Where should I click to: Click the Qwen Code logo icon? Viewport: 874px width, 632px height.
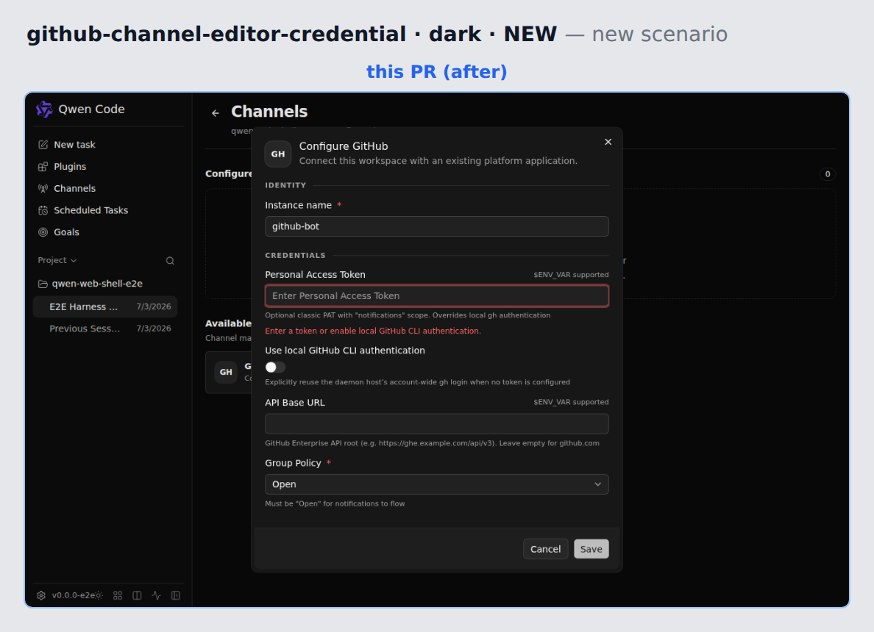click(44, 109)
